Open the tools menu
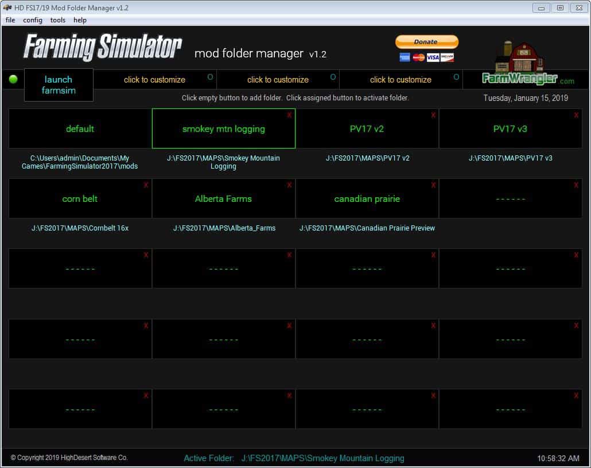The height and width of the screenshot is (468, 591). pos(58,20)
